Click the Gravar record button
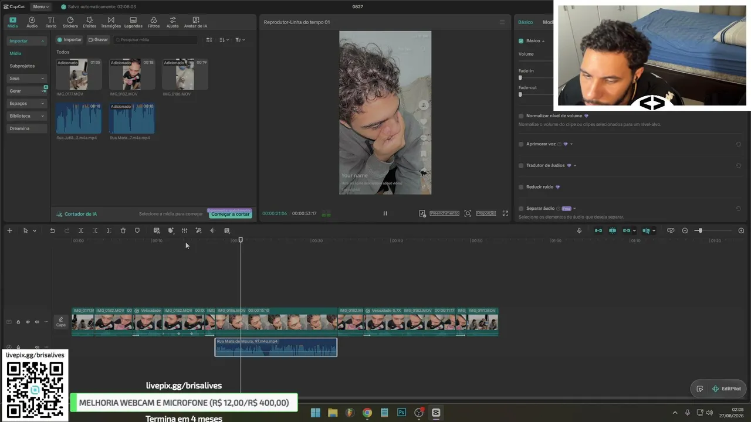The image size is (751, 422). point(98,40)
